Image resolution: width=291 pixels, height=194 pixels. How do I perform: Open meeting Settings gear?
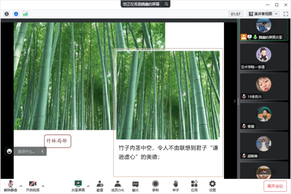pos(212,184)
